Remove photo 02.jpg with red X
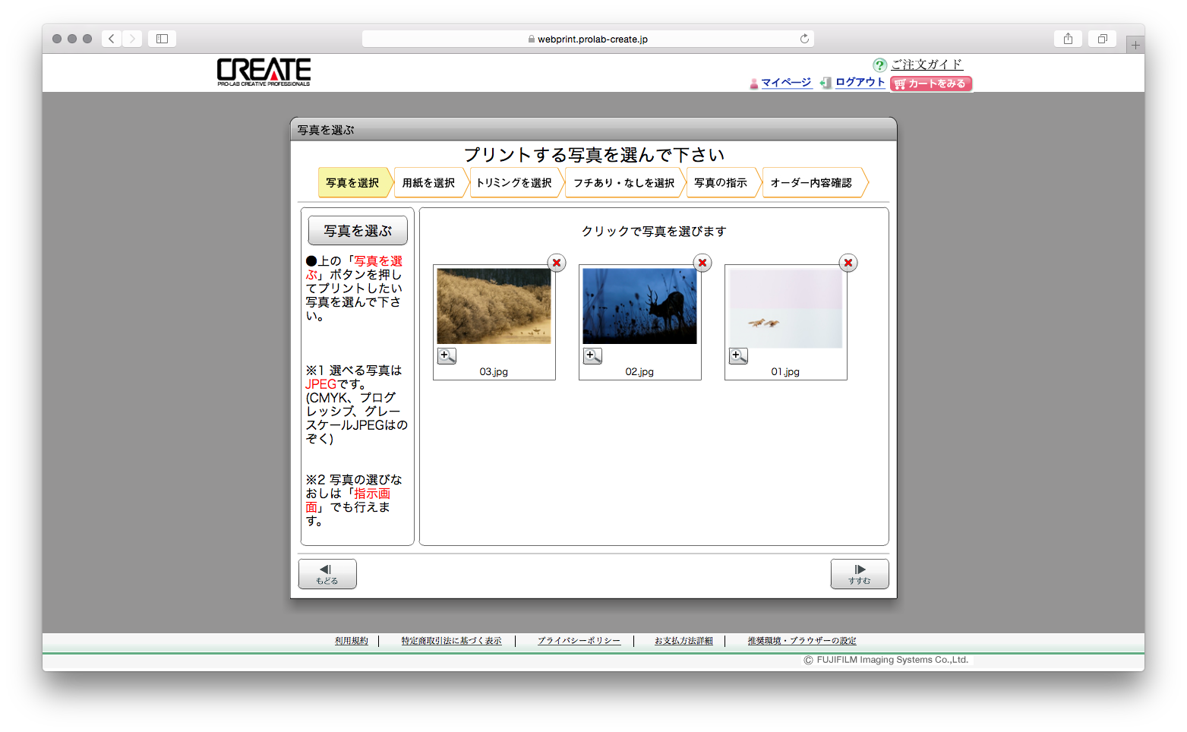 (702, 263)
